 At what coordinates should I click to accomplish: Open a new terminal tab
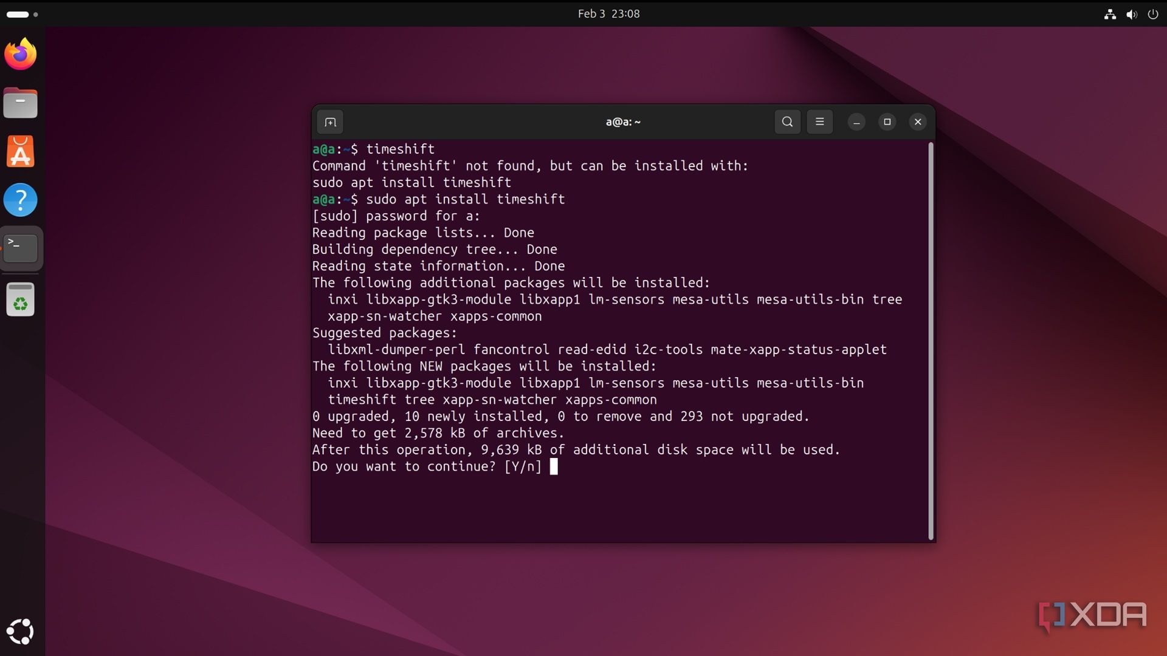(x=330, y=122)
